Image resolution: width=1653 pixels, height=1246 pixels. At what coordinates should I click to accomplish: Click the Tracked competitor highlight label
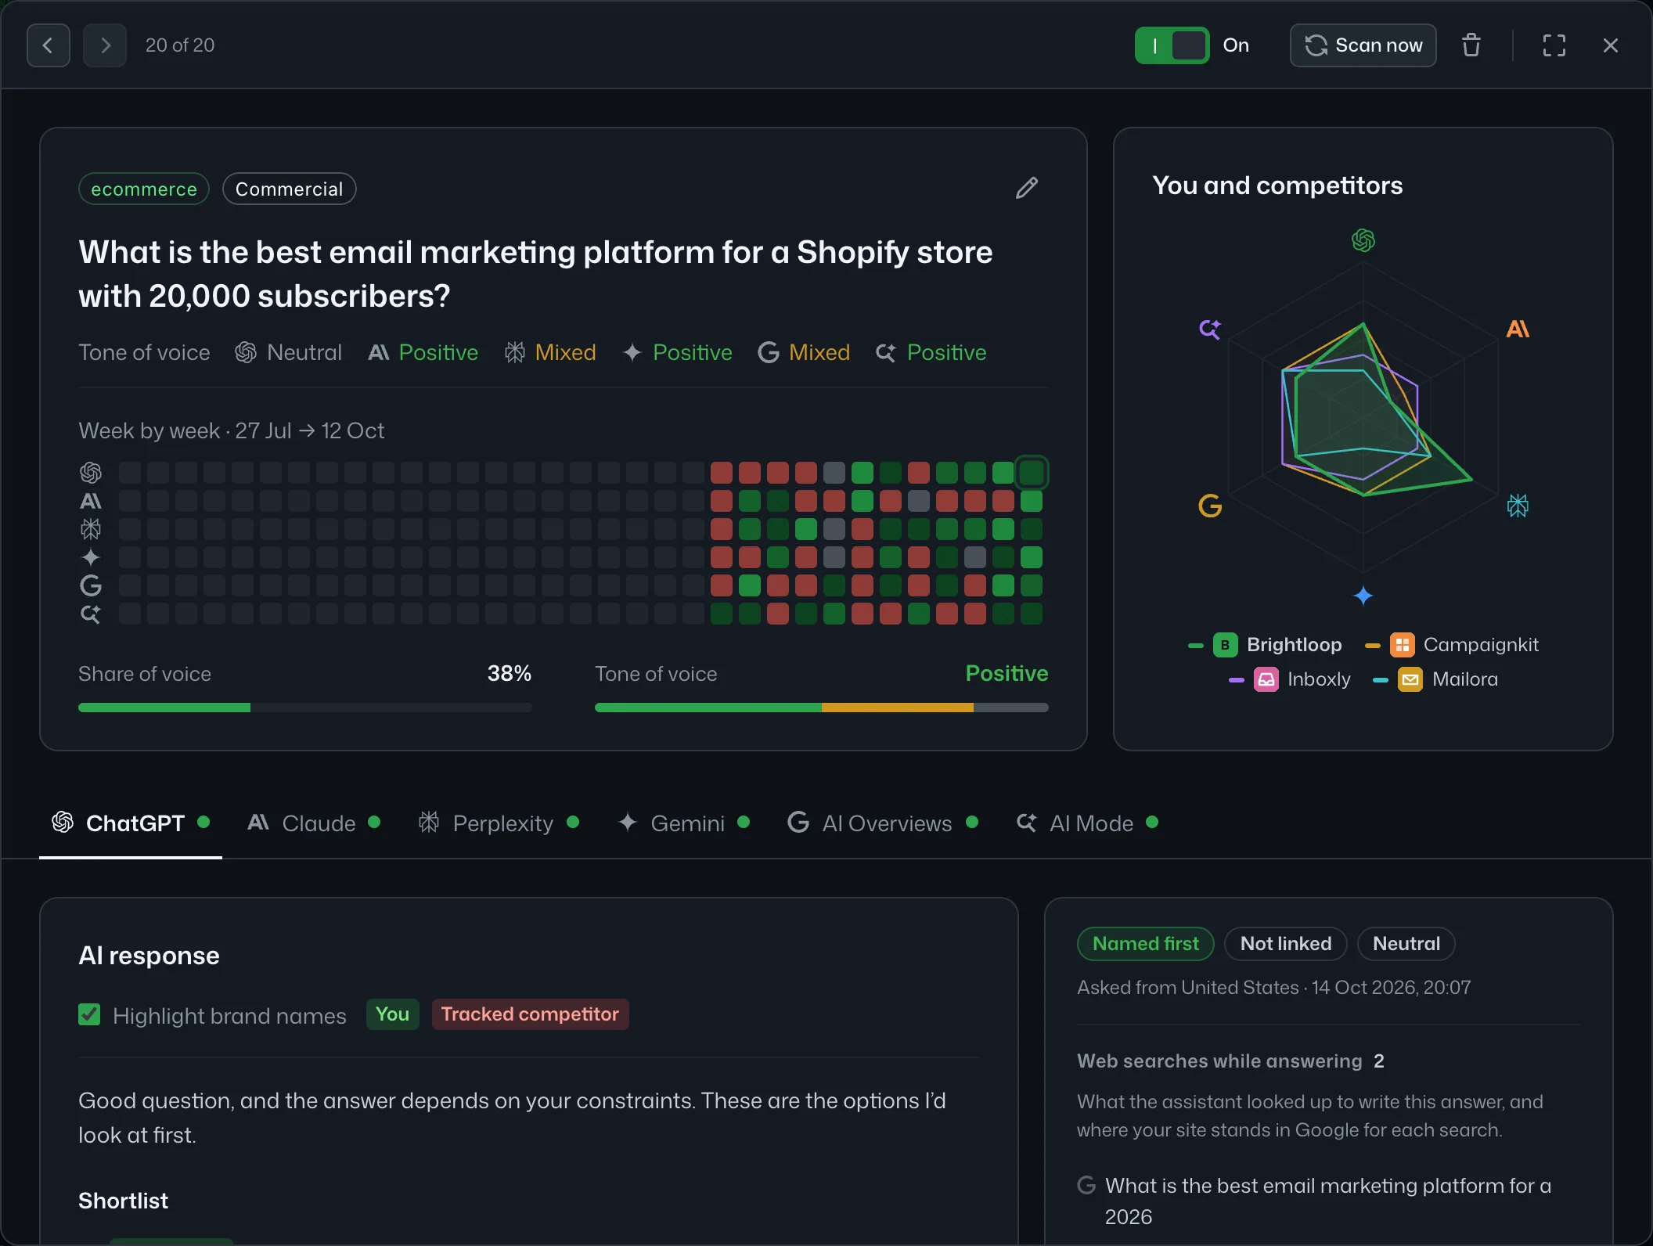pyautogui.click(x=530, y=1014)
